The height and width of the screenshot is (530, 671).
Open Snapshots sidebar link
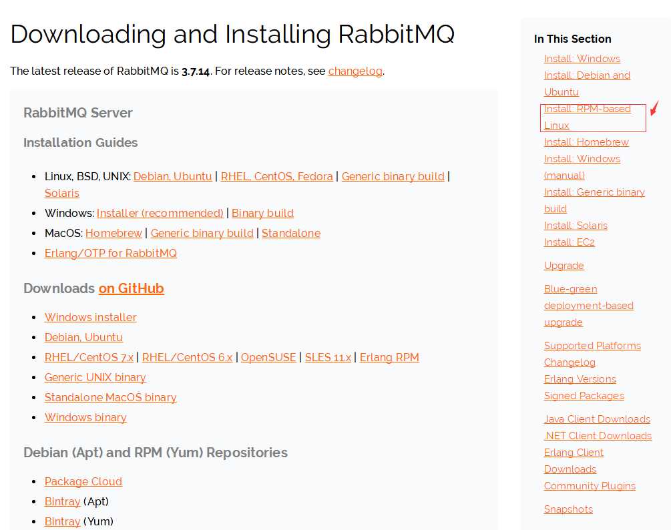(x=568, y=509)
